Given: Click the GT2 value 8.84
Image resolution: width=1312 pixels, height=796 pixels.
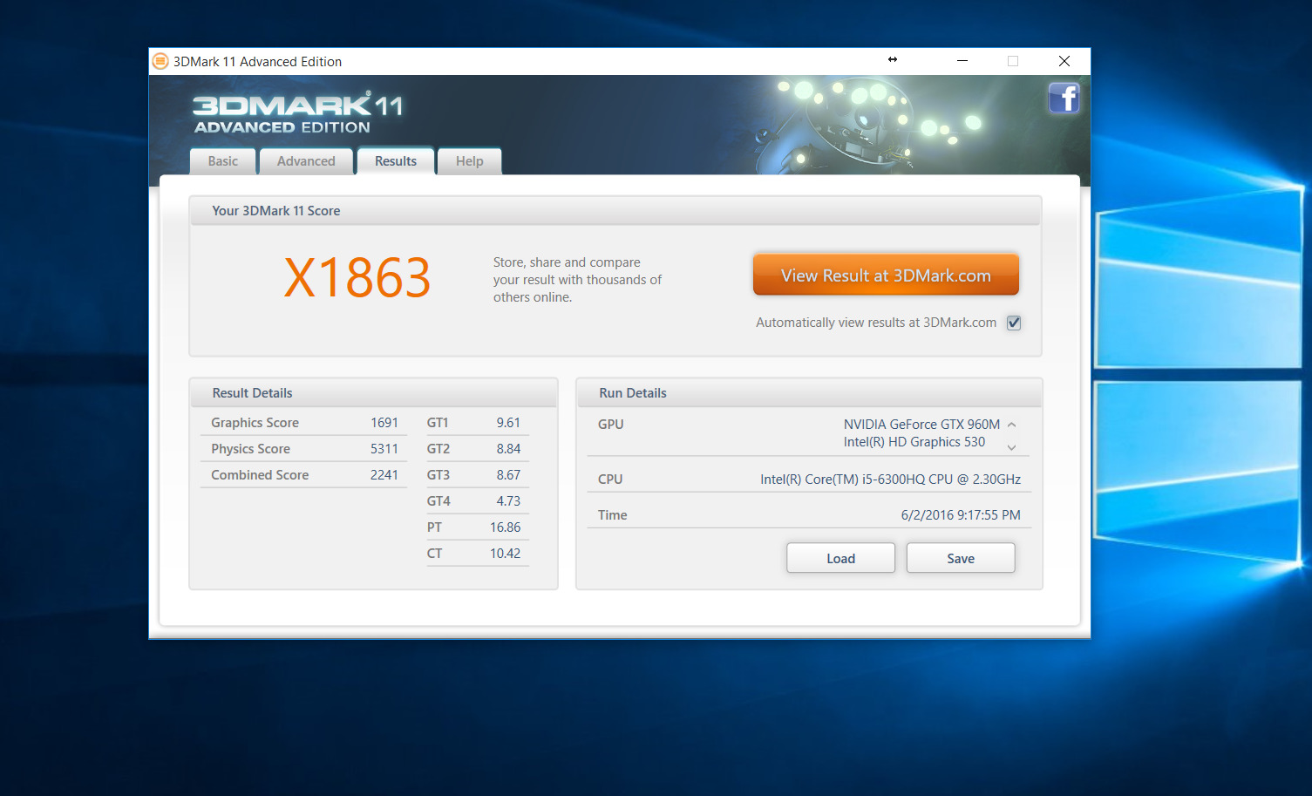Looking at the screenshot, I should (508, 449).
